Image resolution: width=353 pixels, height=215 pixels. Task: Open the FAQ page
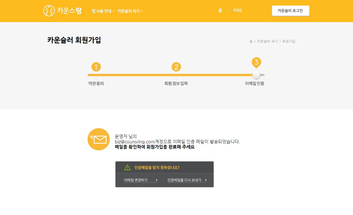click(238, 11)
